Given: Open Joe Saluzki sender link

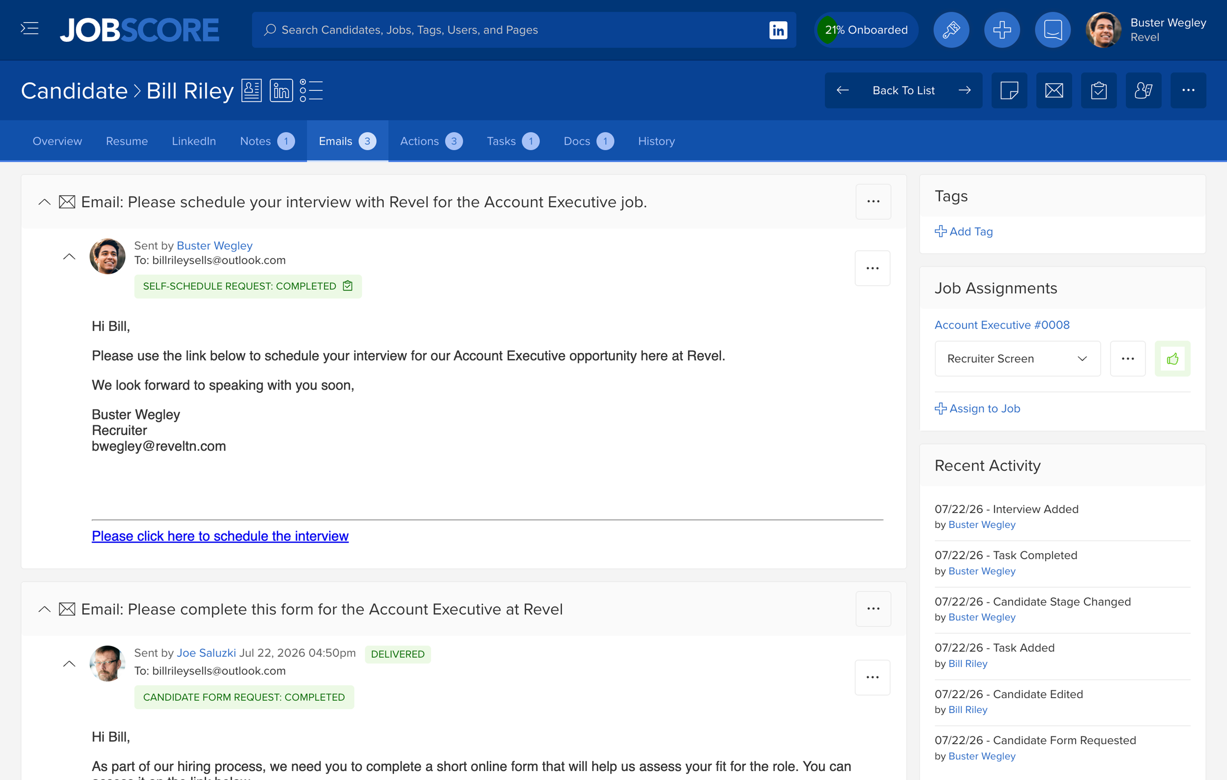Looking at the screenshot, I should point(206,653).
